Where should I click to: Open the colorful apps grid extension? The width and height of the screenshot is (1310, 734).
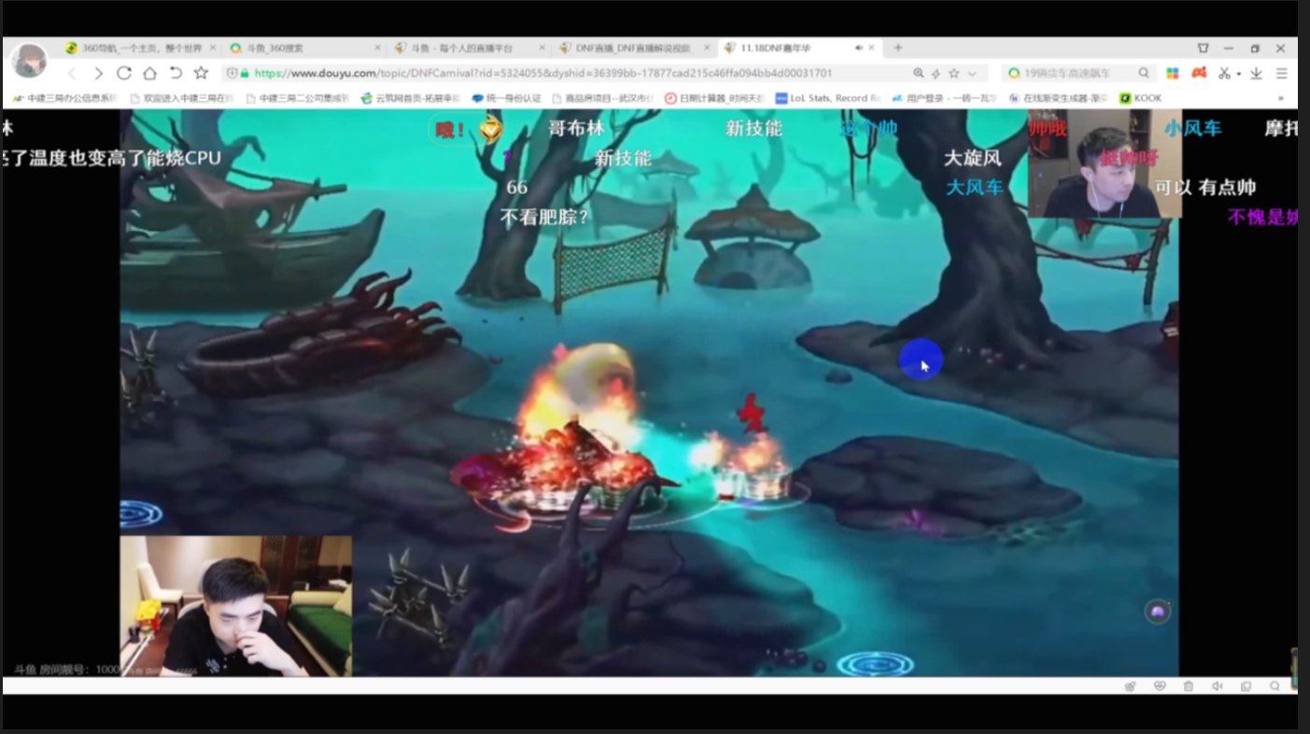tap(1173, 73)
